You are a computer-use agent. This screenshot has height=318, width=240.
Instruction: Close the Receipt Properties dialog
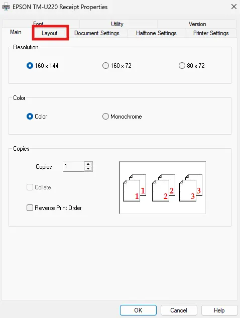click(234, 7)
